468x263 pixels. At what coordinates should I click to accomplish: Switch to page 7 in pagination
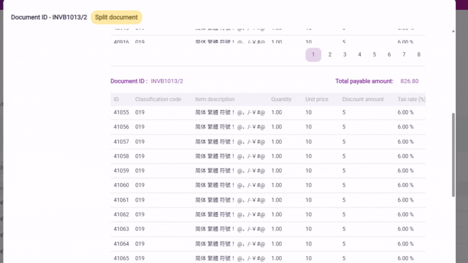[404, 54]
